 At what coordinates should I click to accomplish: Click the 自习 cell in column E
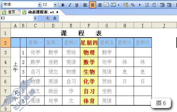coord(71,81)
